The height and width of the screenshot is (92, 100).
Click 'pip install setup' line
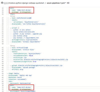(20, 36)
